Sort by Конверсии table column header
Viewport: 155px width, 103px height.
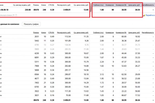[110, 32]
